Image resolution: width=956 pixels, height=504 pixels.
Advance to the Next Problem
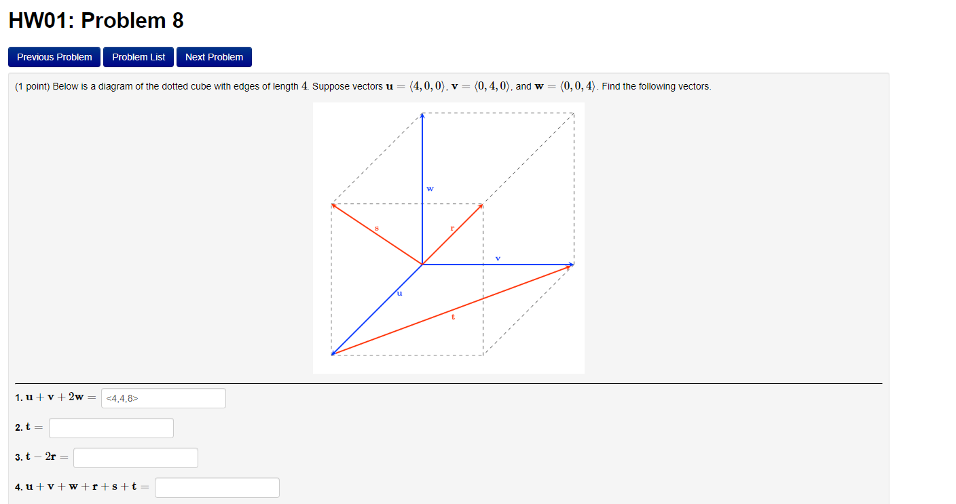(214, 57)
